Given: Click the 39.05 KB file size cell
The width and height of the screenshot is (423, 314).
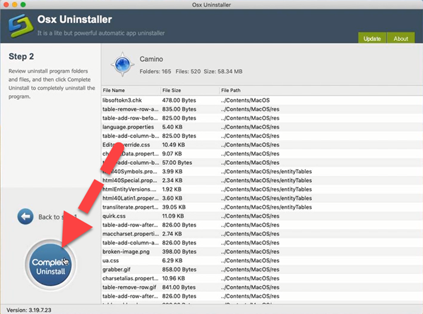Looking at the screenshot, I should pyautogui.click(x=174, y=207).
